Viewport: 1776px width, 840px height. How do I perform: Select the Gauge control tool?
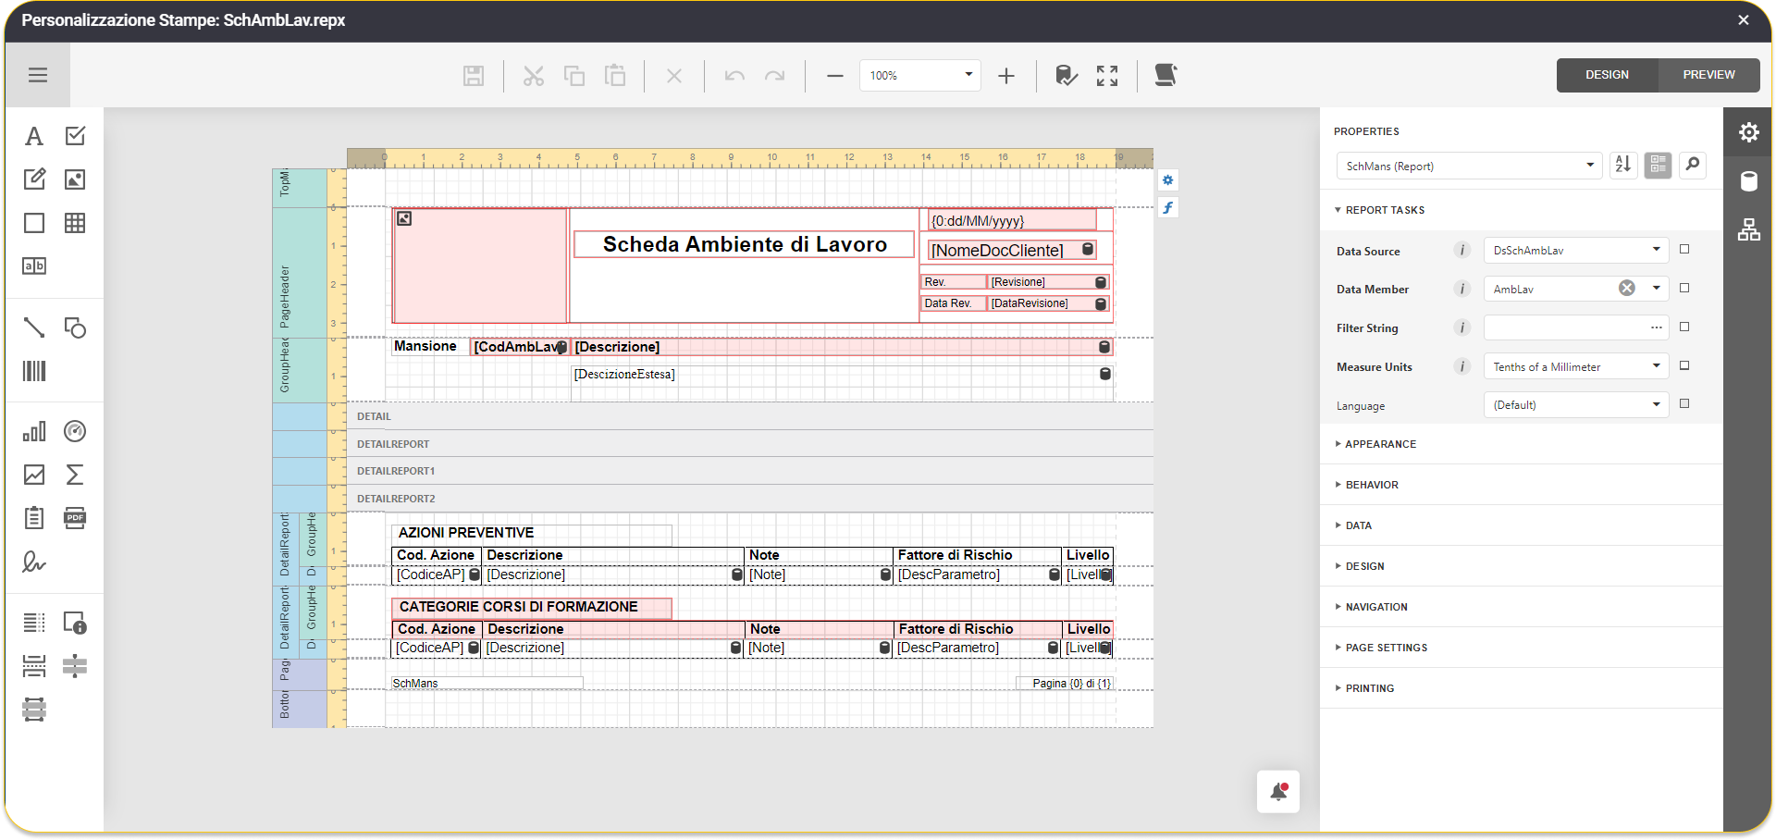click(75, 431)
